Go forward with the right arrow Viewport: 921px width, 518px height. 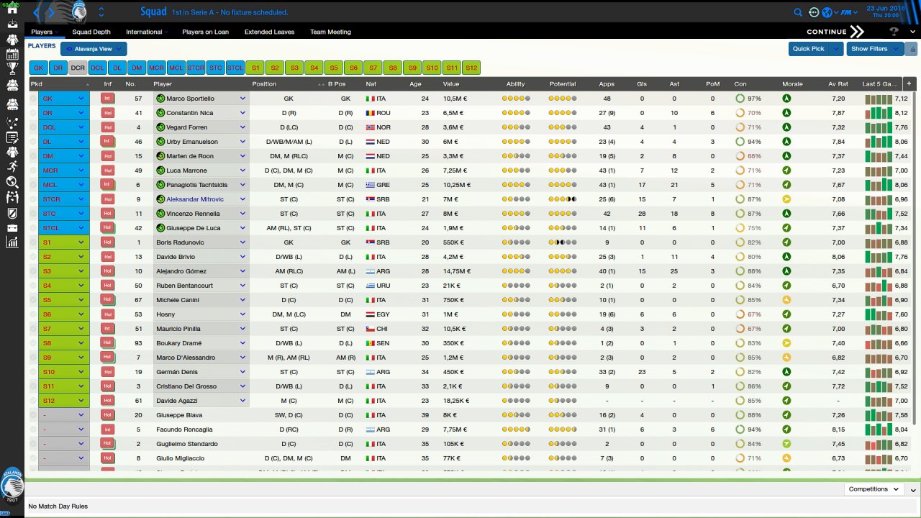pyautogui.click(x=52, y=12)
